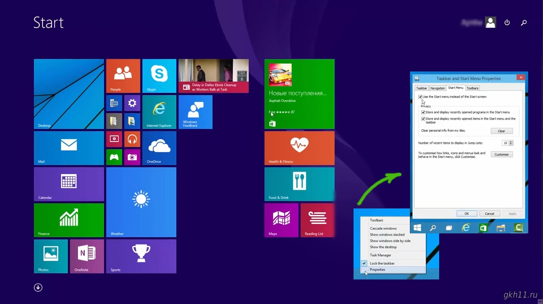
Task: Open Task Manager from context menu
Action: (393, 255)
